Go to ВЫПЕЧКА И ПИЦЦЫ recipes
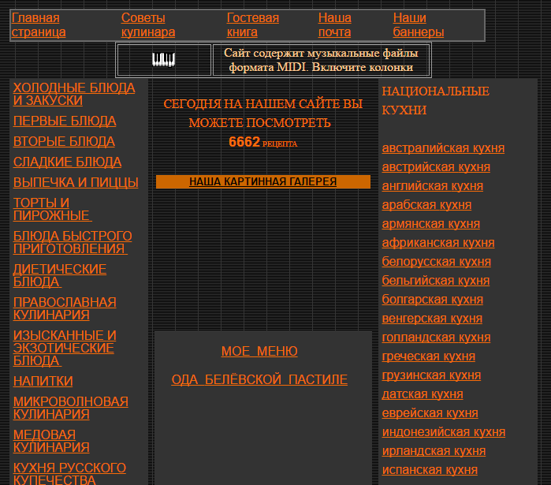This screenshot has height=485, width=551. pos(76,182)
